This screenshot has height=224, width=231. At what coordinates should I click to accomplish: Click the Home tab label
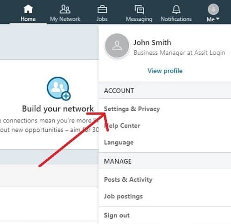(x=28, y=19)
